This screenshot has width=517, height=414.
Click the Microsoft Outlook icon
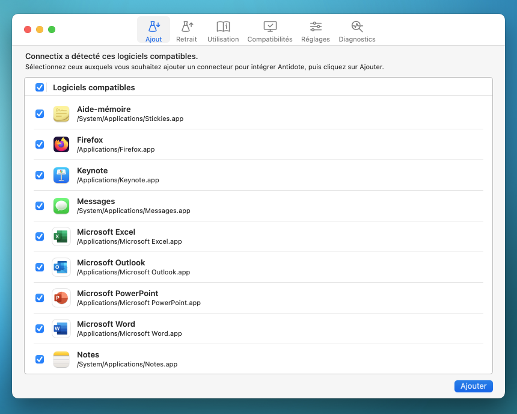61,267
